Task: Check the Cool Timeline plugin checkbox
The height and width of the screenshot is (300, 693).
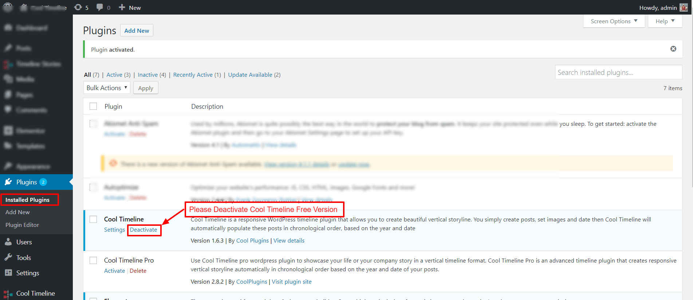Action: (93, 219)
